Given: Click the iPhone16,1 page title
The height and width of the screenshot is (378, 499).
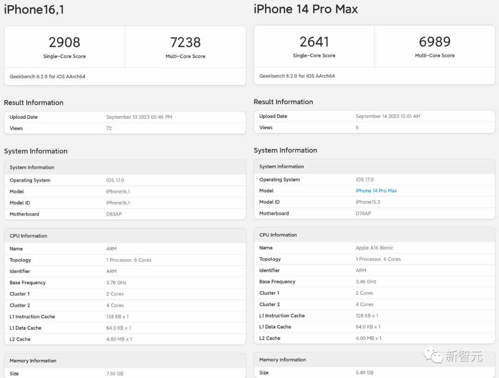Looking at the screenshot, I should coord(34,10).
